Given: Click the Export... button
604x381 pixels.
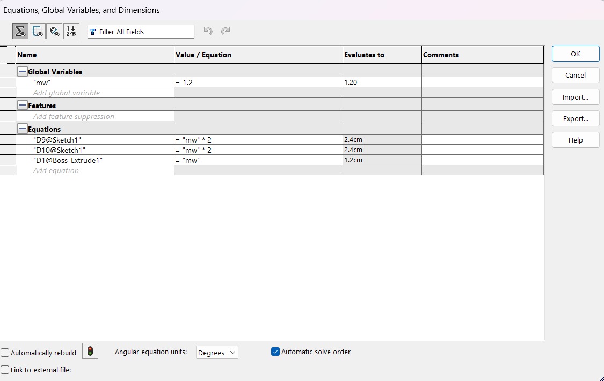Looking at the screenshot, I should pos(576,119).
